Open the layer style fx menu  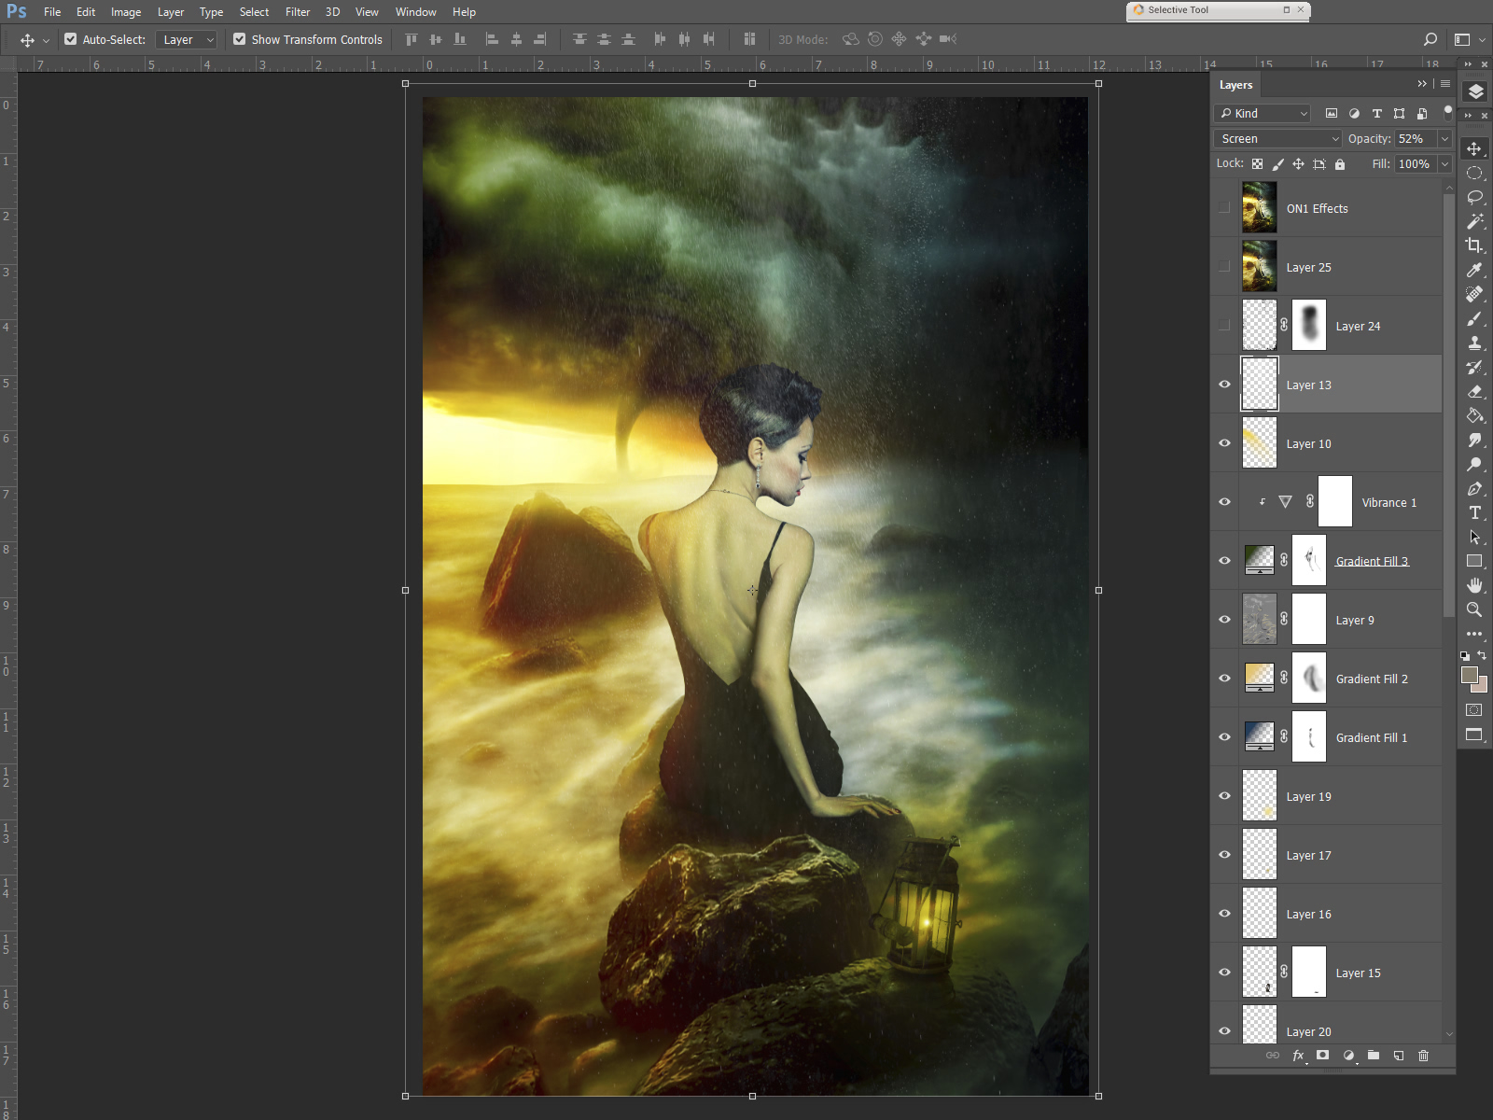coord(1298,1056)
